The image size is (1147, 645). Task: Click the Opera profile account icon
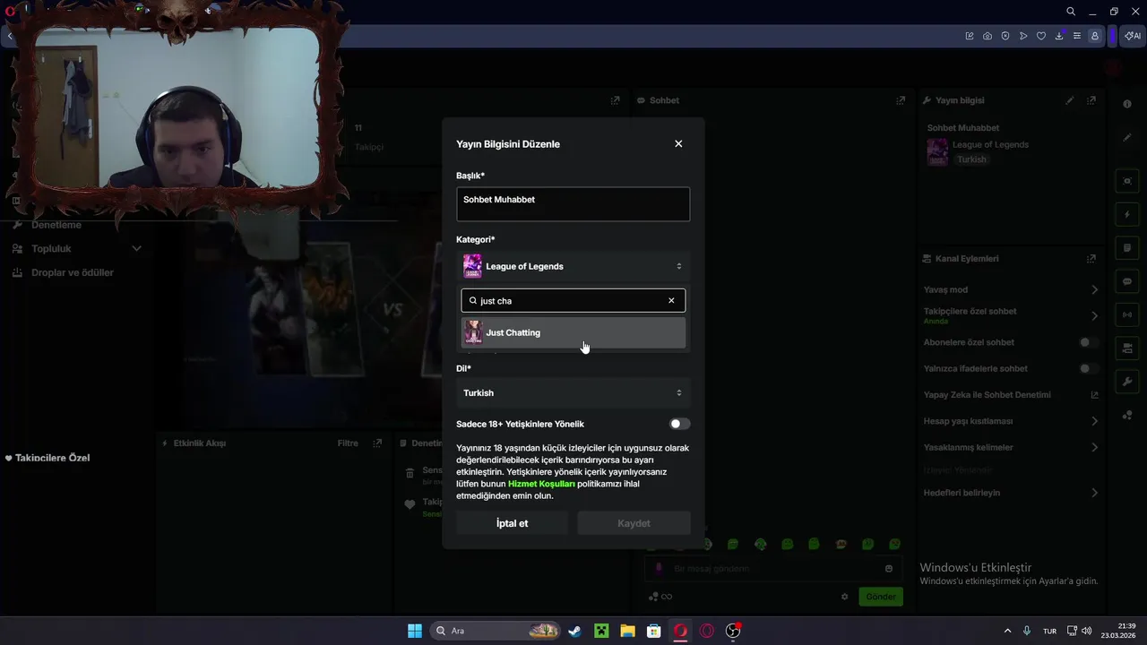[x=1095, y=36]
